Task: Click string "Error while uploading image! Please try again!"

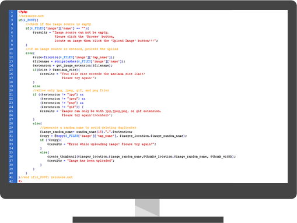Action: 111,144
